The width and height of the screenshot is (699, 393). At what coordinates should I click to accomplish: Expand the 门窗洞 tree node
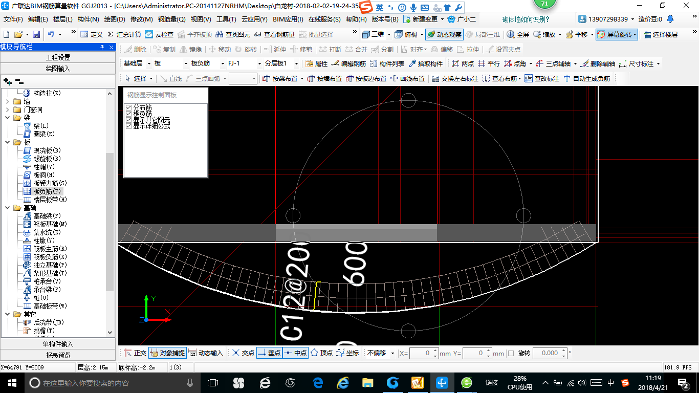tap(7, 110)
